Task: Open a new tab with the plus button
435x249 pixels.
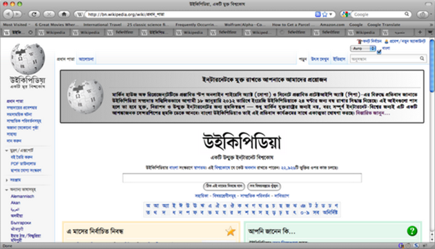Action: (420, 33)
